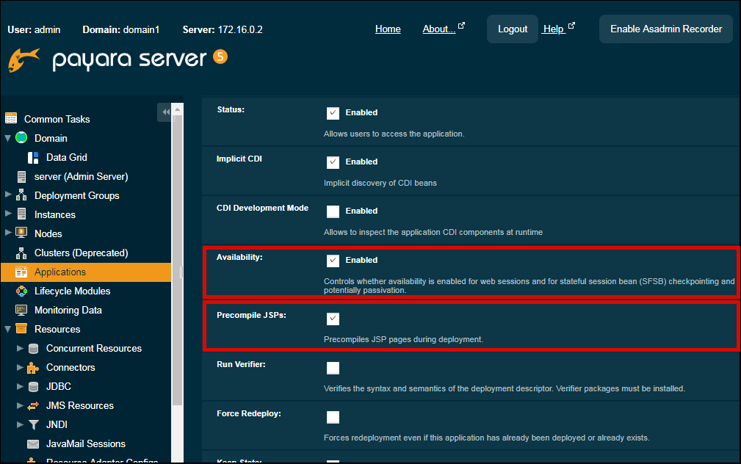Disable the Availability Enabled checkbox
Screen dimensions: 741x464
[x=333, y=260]
